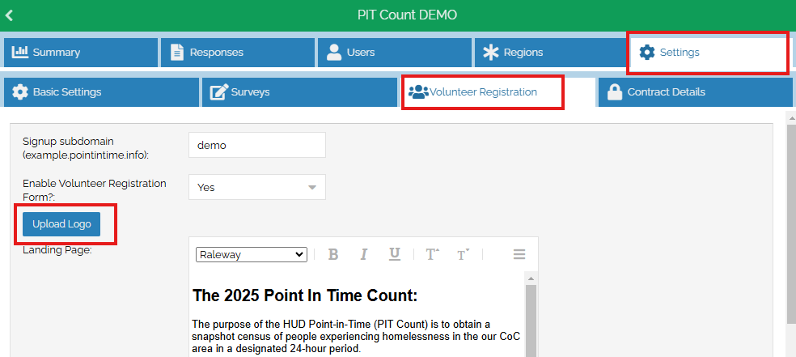The image size is (796, 357).
Task: Open the Summary tab
Action: click(x=80, y=53)
